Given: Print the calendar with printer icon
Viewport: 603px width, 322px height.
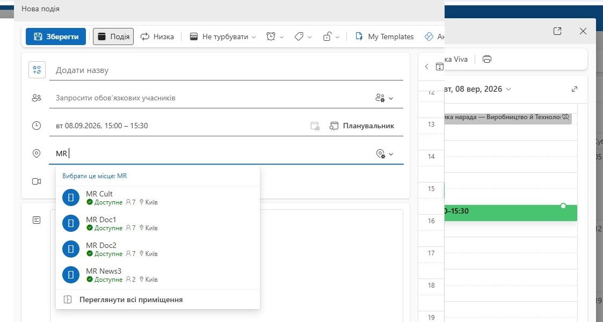Looking at the screenshot, I should click(487, 59).
